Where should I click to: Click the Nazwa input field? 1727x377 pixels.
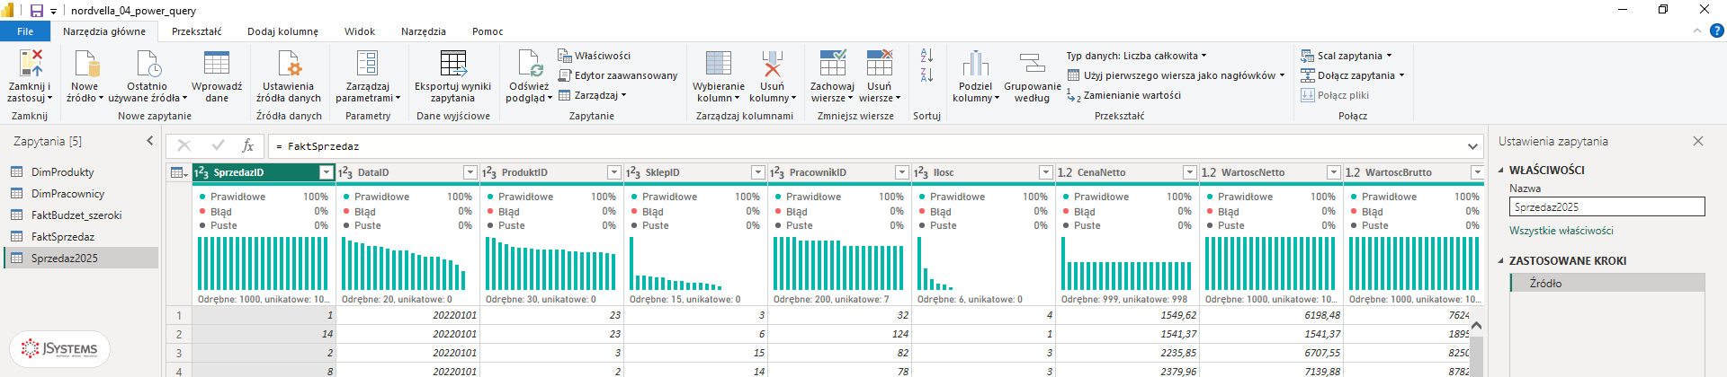[x=1606, y=206]
